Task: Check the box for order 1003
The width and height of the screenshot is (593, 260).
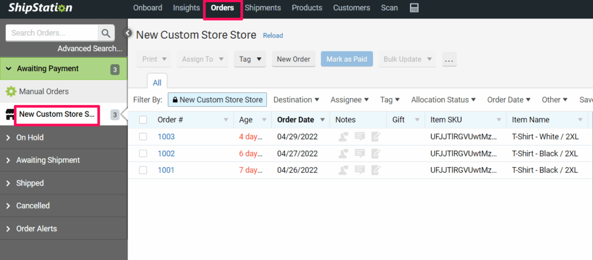Action: [x=143, y=137]
